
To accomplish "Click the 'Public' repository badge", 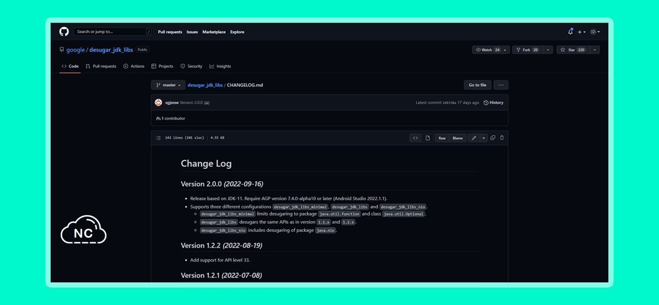I will tap(142, 50).
